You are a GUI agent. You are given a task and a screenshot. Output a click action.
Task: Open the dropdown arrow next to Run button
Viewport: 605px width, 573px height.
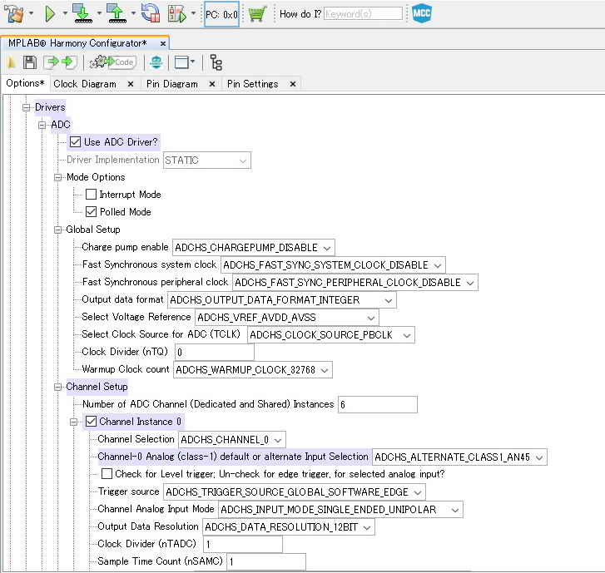tap(64, 14)
